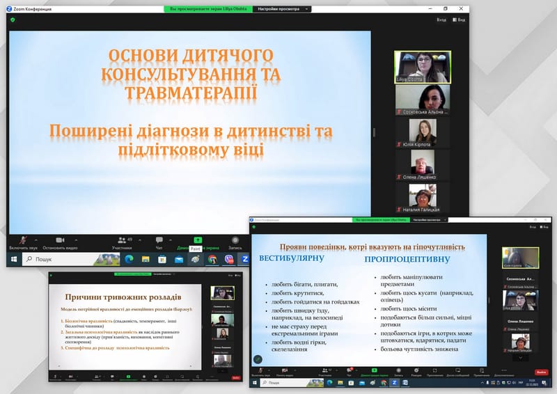557x394 pixels.
Task: Open Chrome from top window taskbar
Action: [x=212, y=260]
